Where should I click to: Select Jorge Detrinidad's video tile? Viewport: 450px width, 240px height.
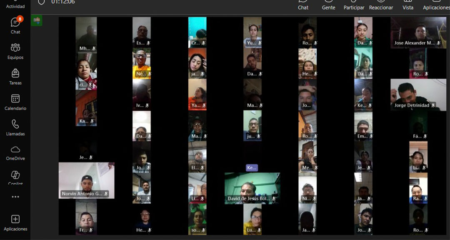click(418, 95)
